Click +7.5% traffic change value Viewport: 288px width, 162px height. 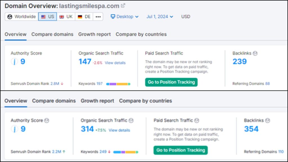click(101, 130)
